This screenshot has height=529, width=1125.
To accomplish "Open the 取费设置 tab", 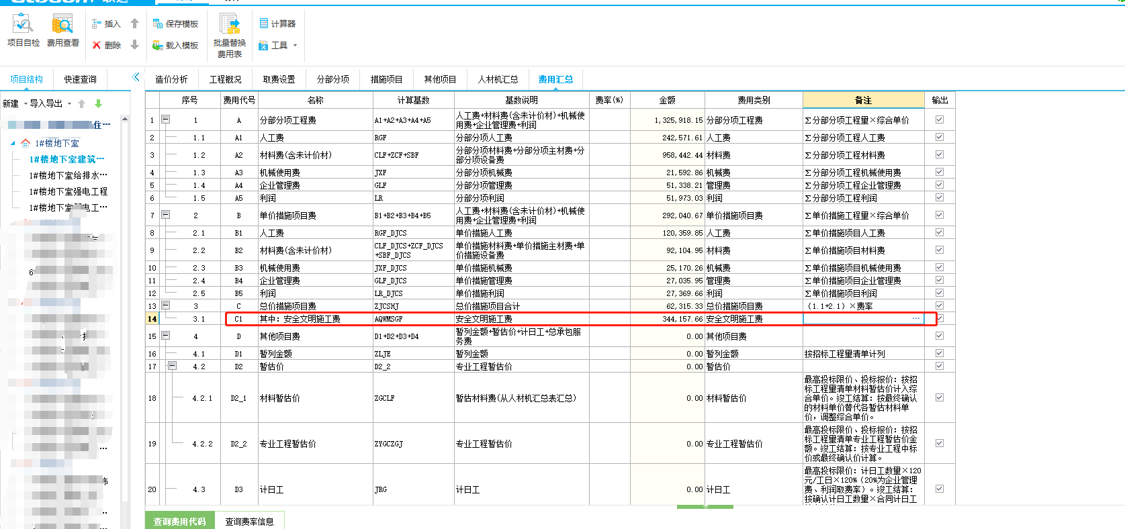I will tap(279, 79).
